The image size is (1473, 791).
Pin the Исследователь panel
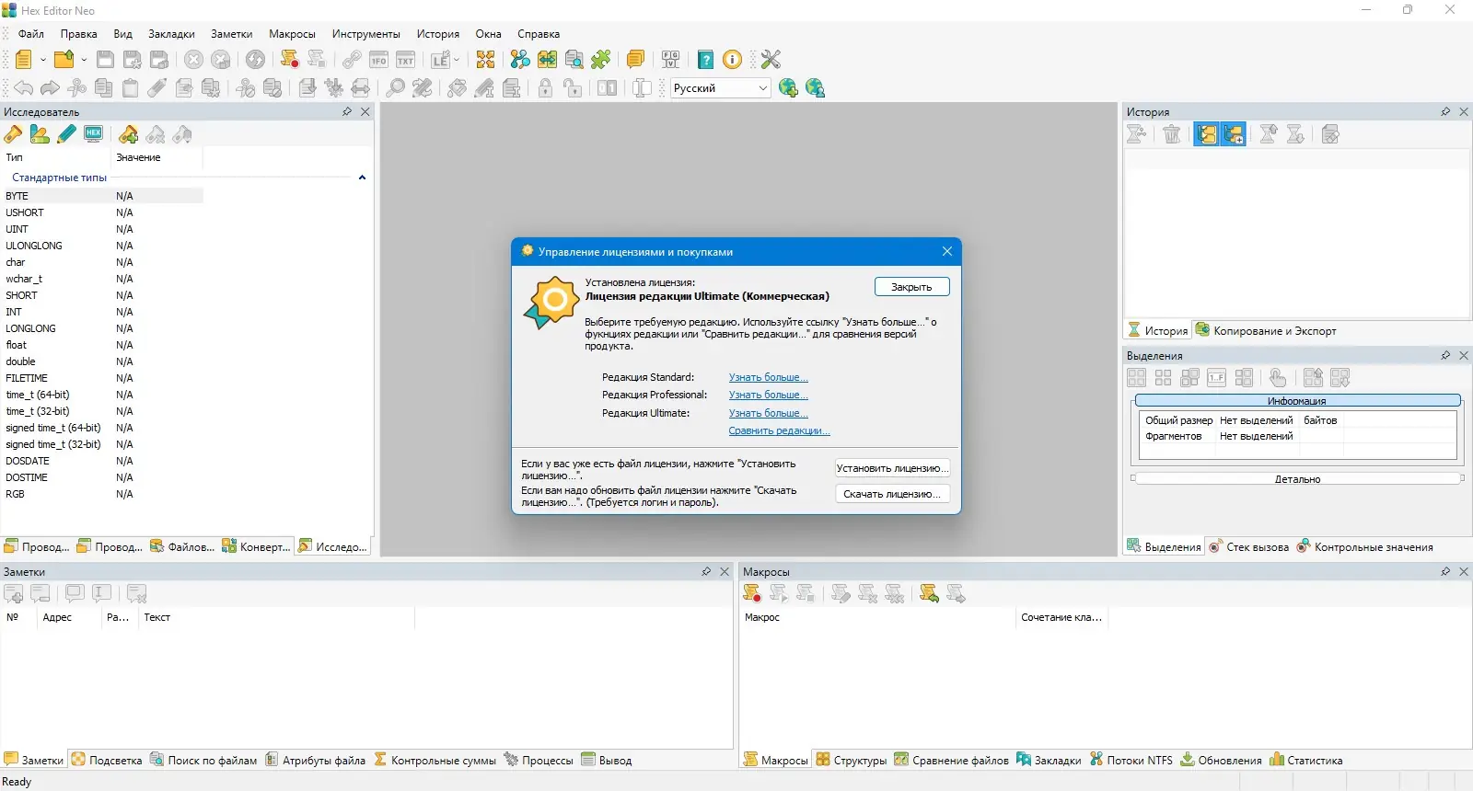pyautogui.click(x=347, y=111)
